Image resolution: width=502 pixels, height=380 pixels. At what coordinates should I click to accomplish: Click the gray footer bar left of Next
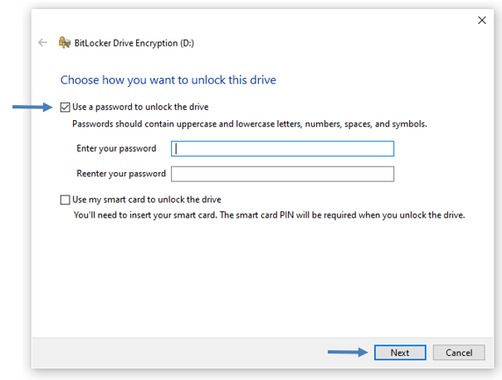[x=179, y=353]
